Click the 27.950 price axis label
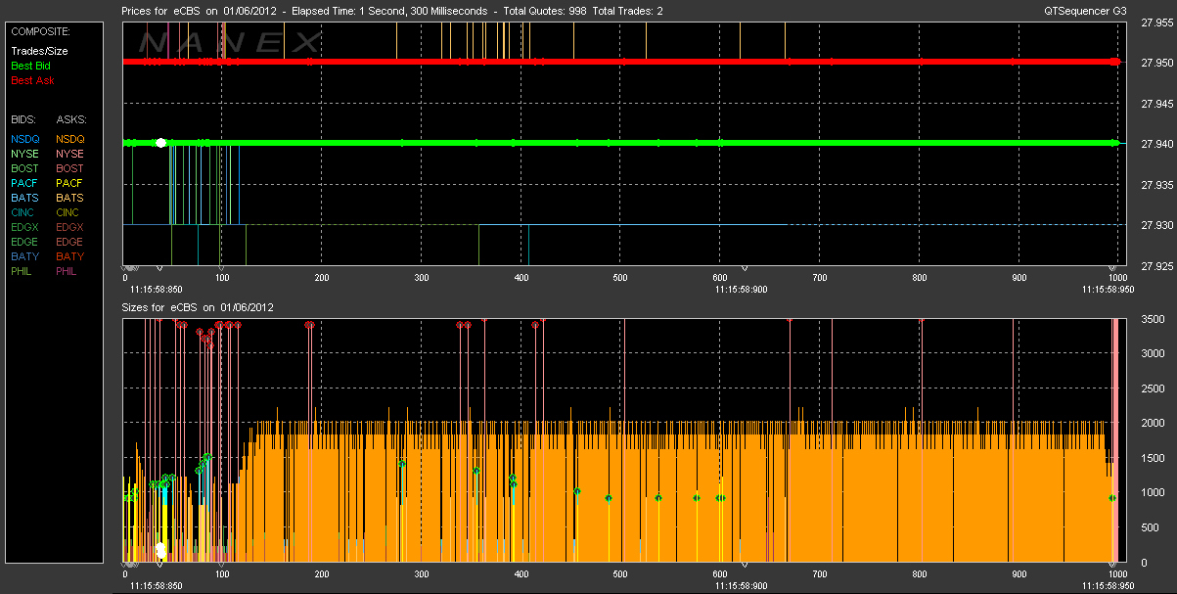This screenshot has height=594, width=1177. (1156, 62)
